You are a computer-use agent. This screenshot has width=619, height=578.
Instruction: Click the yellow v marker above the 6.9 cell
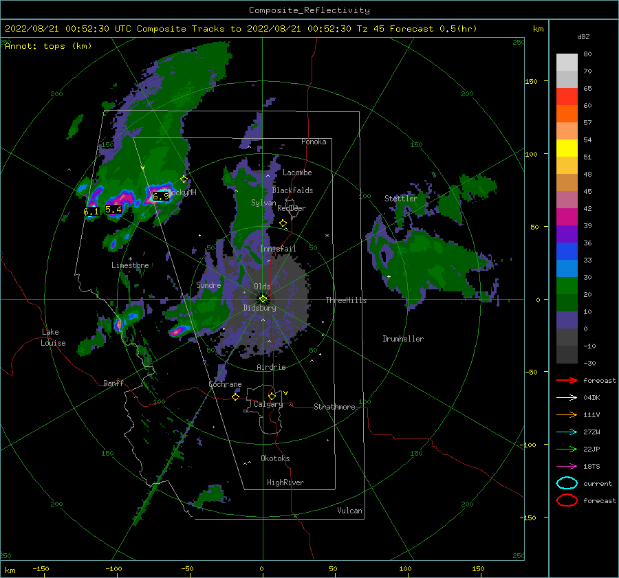(x=143, y=168)
